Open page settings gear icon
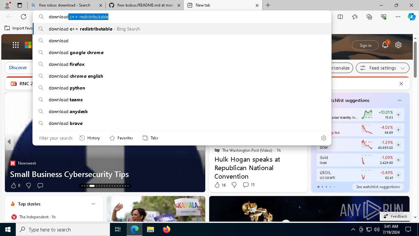419x236 pixels. coord(398,45)
